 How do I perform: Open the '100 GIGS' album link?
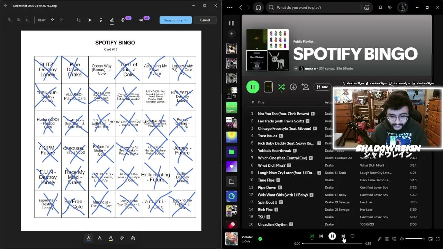[367, 224]
